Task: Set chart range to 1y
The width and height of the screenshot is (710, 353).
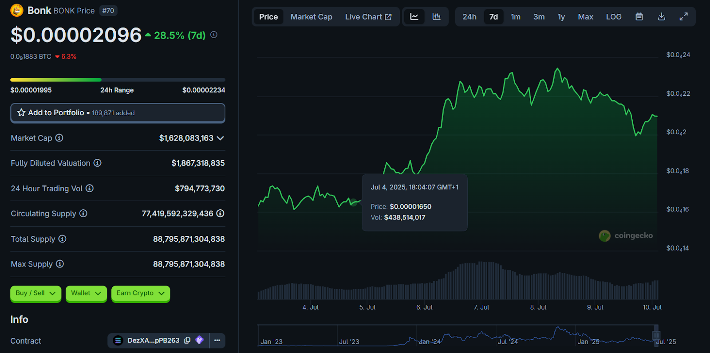Action: [561, 17]
